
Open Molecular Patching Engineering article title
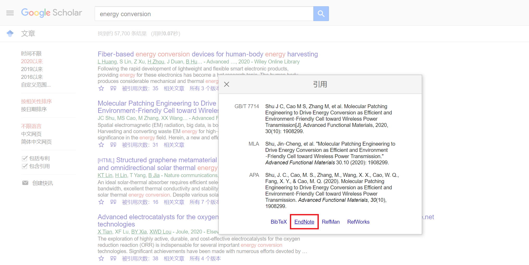158,107
